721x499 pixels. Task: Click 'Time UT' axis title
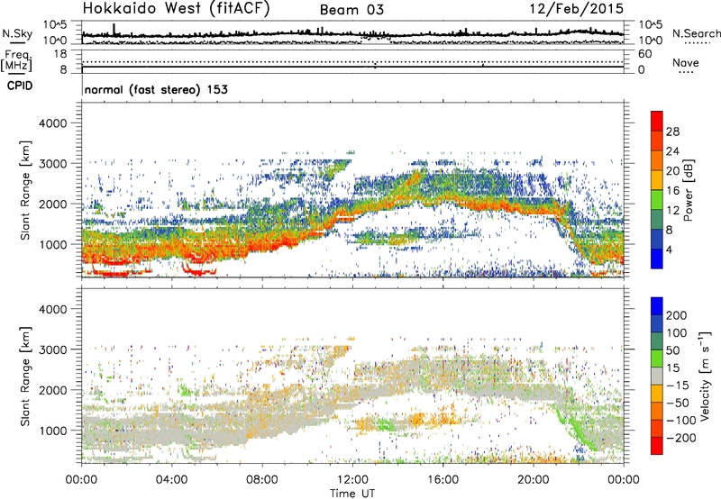pos(352,494)
